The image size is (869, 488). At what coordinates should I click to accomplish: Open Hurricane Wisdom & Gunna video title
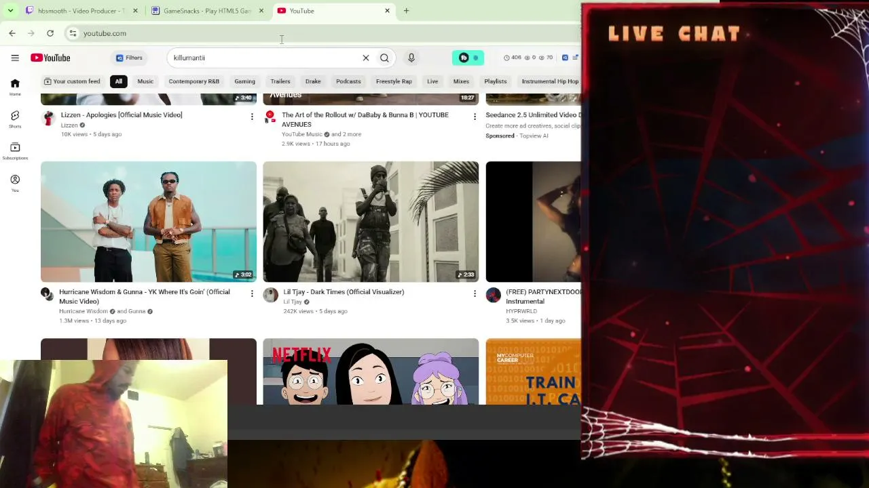point(145,296)
